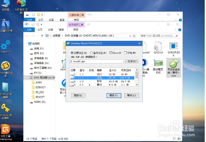Click the refresh button beside address bar
Image resolution: width=206 pixels, height=142 pixels.
(x=134, y=36)
